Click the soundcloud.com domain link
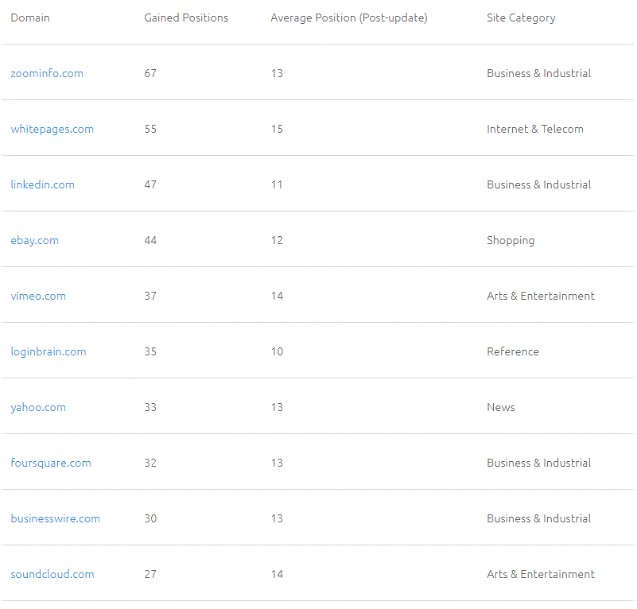This screenshot has width=637, height=609. (52, 574)
